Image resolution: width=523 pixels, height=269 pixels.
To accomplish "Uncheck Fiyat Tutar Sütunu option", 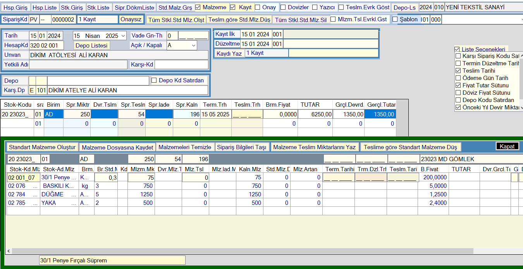I will point(458,85).
